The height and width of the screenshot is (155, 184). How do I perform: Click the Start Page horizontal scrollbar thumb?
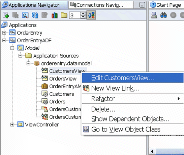pos(170,152)
